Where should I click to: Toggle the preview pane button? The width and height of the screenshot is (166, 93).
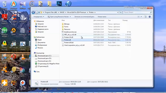click(x=145, y=17)
